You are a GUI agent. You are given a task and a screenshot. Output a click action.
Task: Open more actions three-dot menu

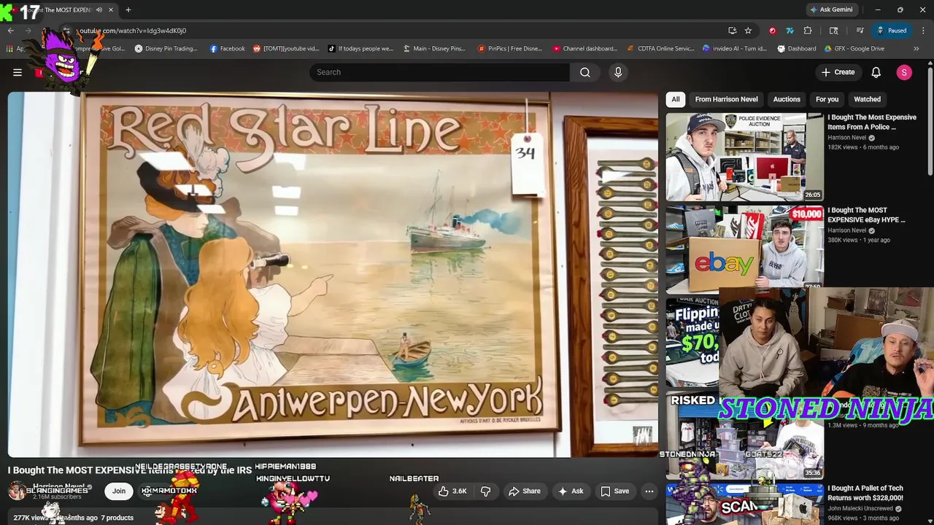click(x=649, y=491)
